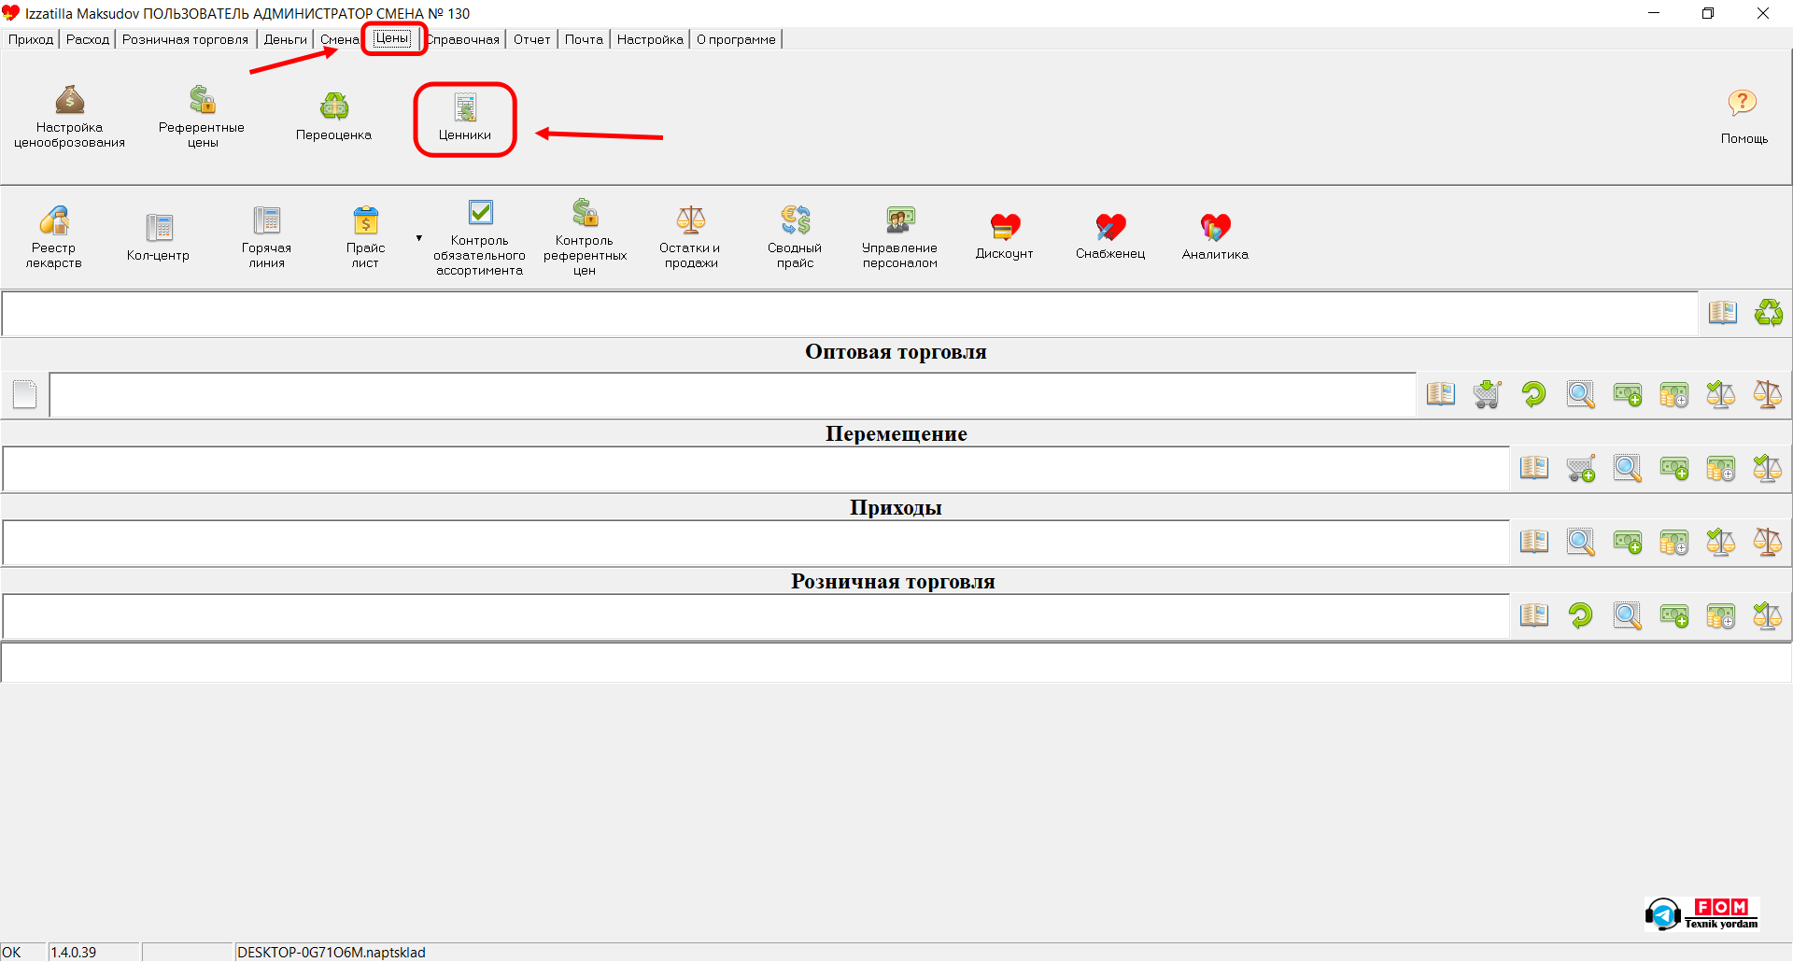Click the green recycle icon beside top search field
This screenshot has width=1793, height=962.
tap(1769, 313)
